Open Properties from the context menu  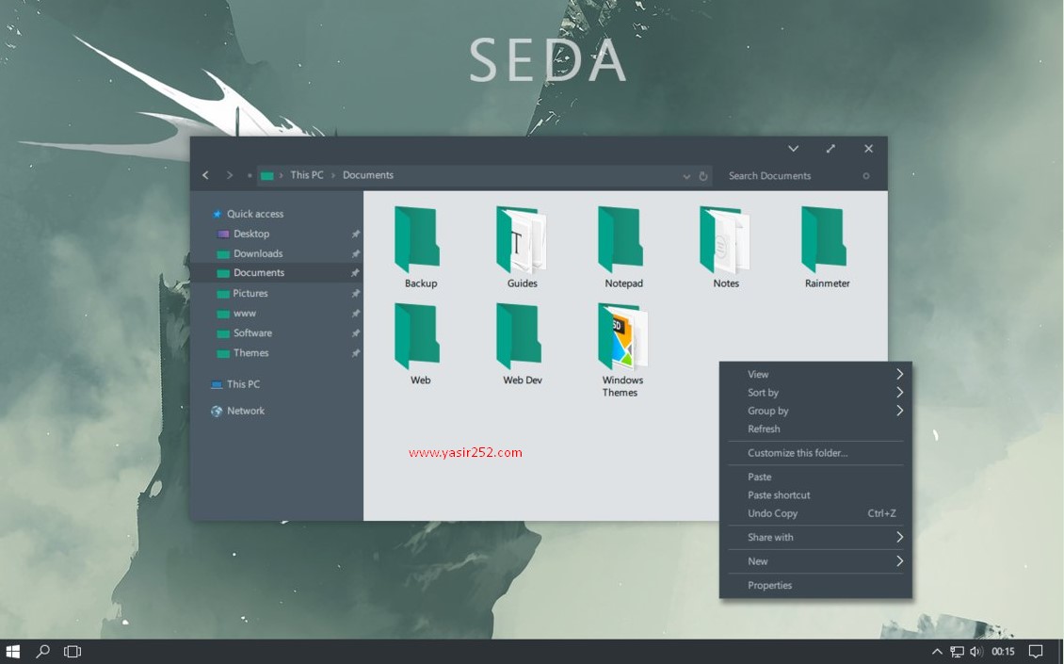coord(770,585)
